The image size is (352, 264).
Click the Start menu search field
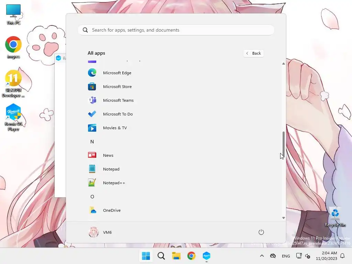[x=176, y=30]
